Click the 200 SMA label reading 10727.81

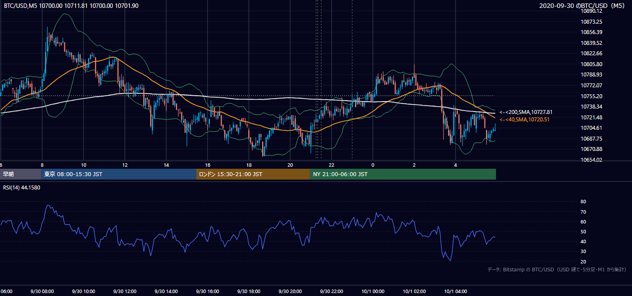coord(526,112)
